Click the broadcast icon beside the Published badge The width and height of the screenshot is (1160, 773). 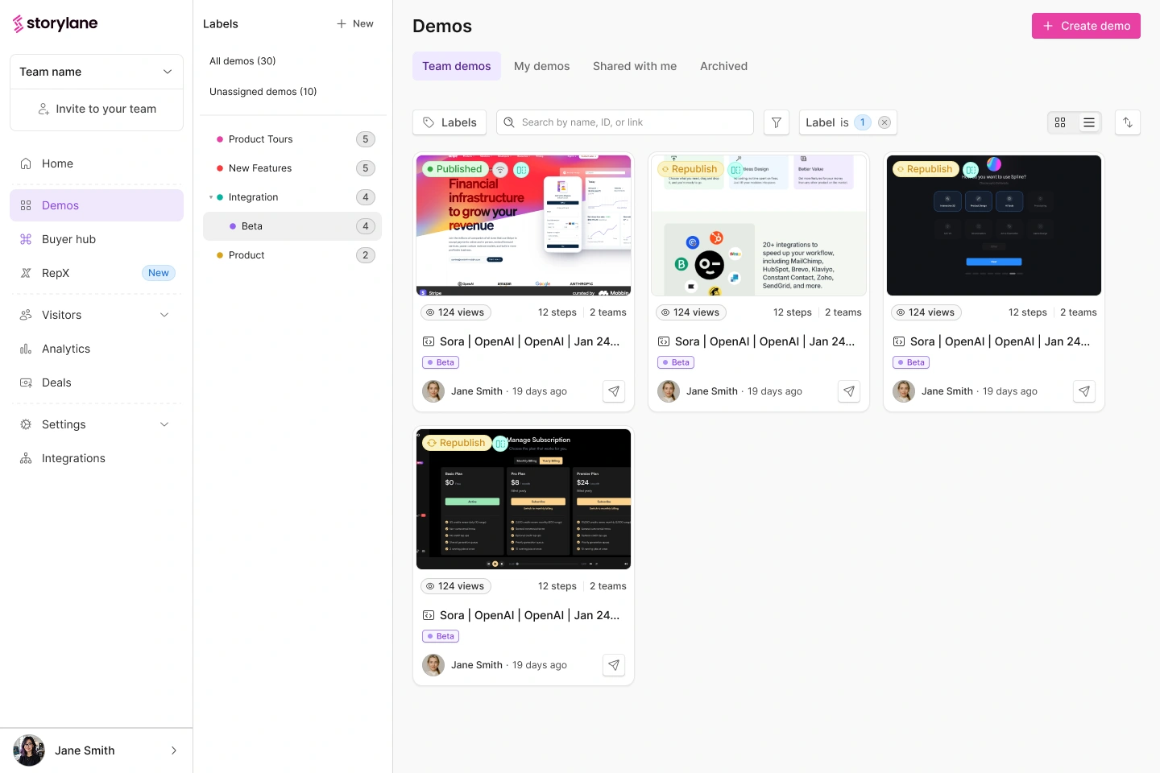click(500, 169)
